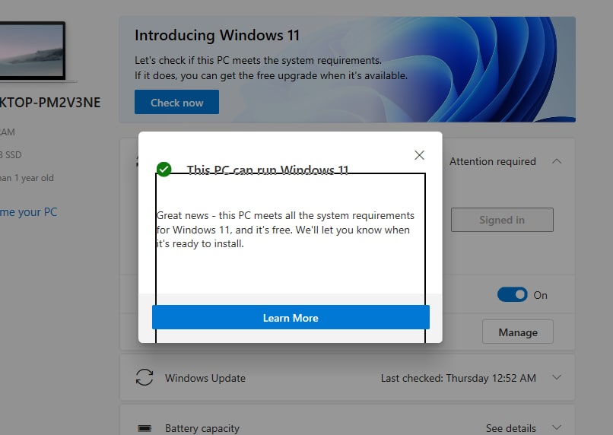The height and width of the screenshot is (435, 613).
Task: Open the rename your PC link
Action: pyautogui.click(x=29, y=212)
